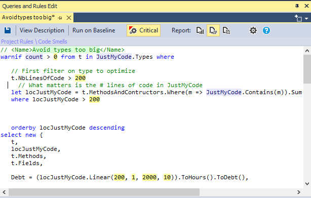311x198 pixels.
Task: Add a new query tab icon
Action: (298, 18)
